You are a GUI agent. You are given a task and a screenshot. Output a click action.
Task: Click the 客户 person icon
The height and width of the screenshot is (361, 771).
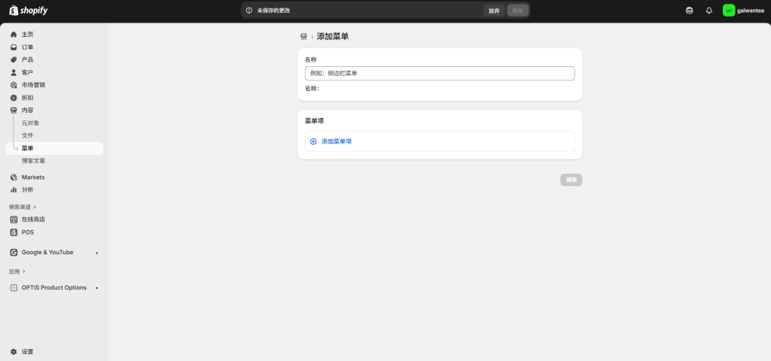pyautogui.click(x=14, y=72)
